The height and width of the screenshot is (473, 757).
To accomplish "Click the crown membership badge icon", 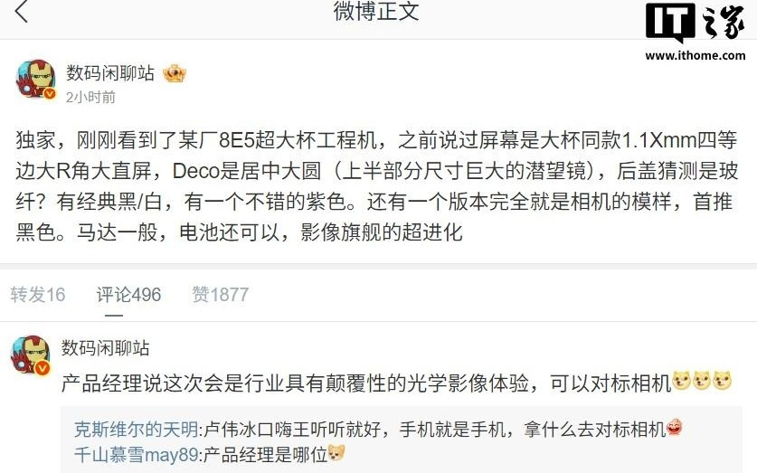I will (175, 74).
